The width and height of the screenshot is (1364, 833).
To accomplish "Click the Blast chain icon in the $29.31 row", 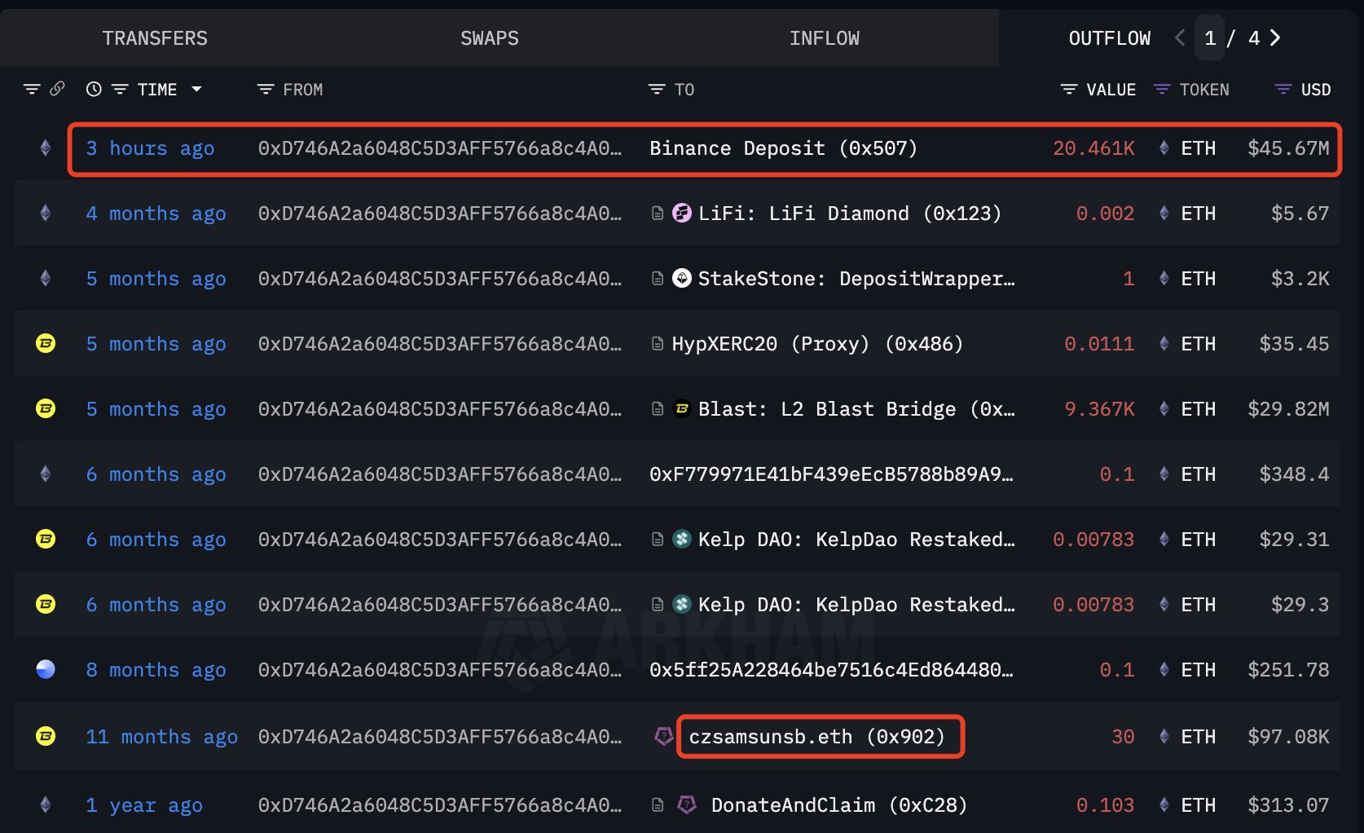I will [46, 539].
